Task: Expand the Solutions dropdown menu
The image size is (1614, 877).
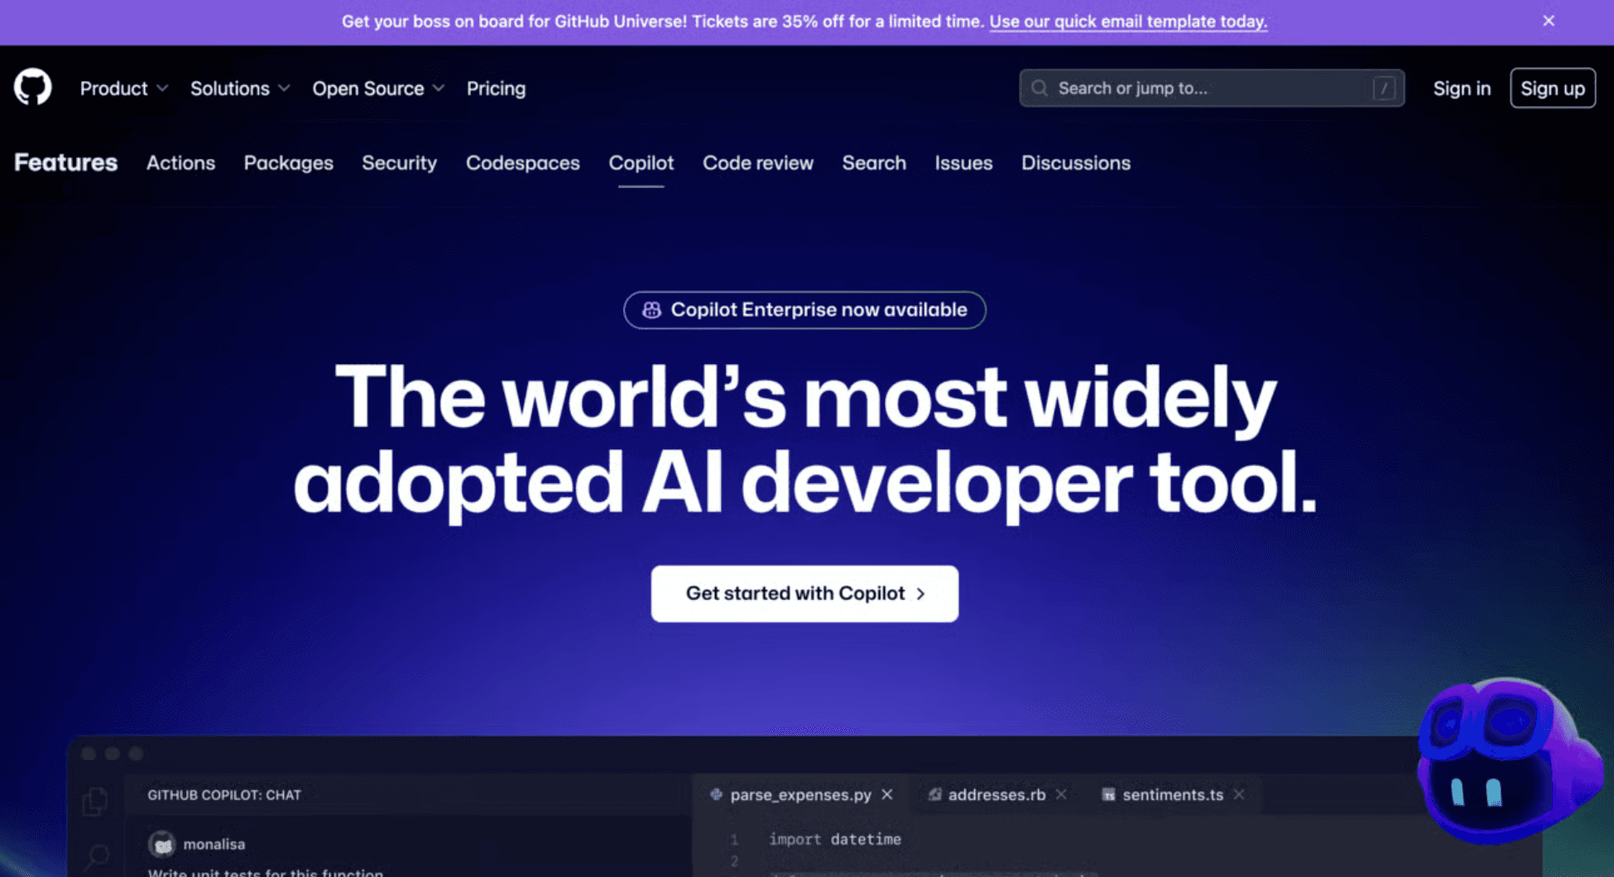Action: 240,89
